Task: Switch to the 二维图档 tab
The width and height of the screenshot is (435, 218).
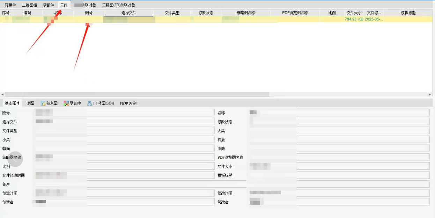Action: coord(29,5)
